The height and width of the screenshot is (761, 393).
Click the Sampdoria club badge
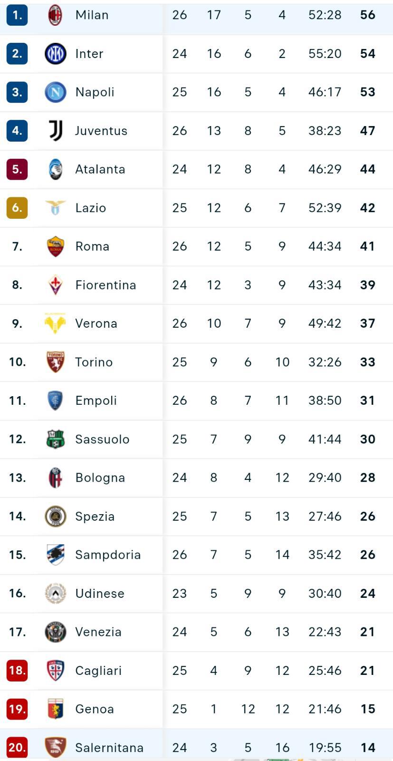pos(55,555)
